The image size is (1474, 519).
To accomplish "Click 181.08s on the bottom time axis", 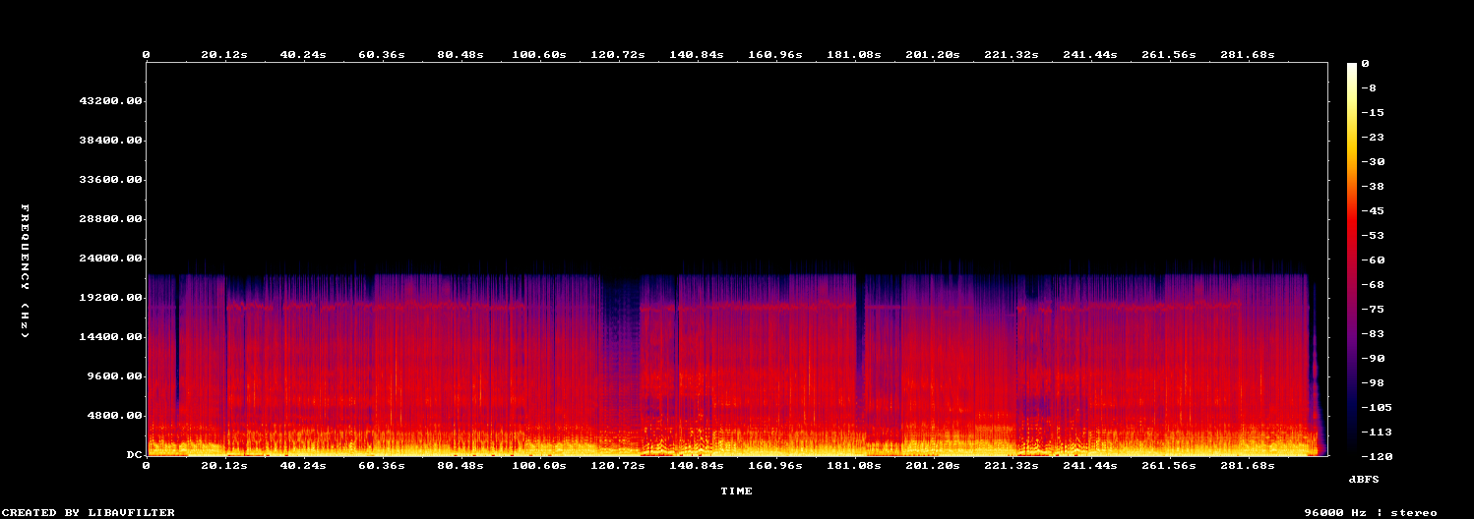I will point(854,466).
